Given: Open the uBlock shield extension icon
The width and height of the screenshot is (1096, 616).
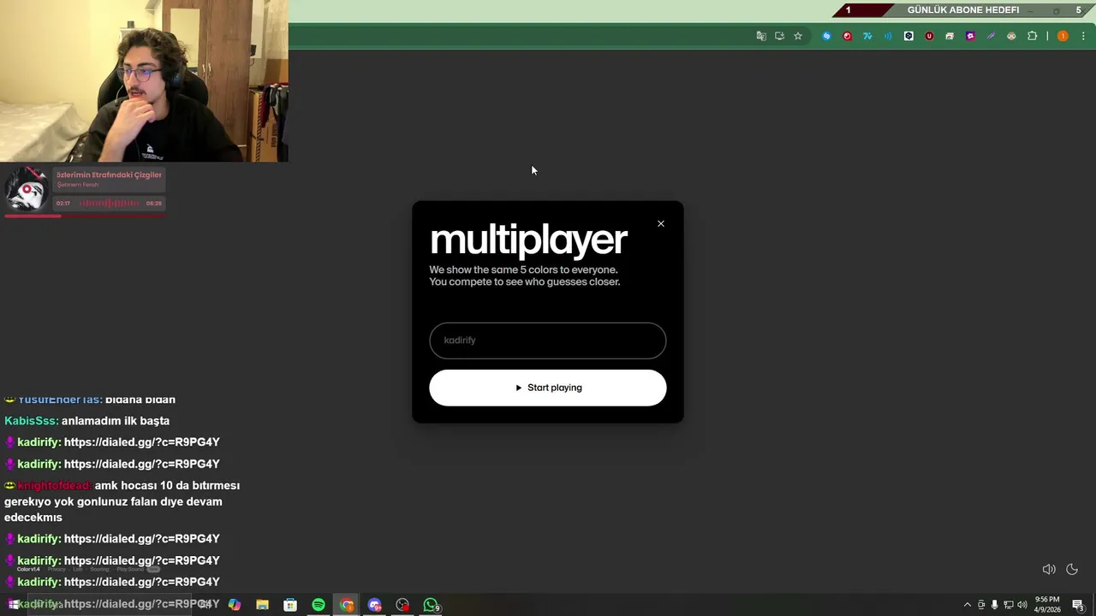Looking at the screenshot, I should (929, 36).
